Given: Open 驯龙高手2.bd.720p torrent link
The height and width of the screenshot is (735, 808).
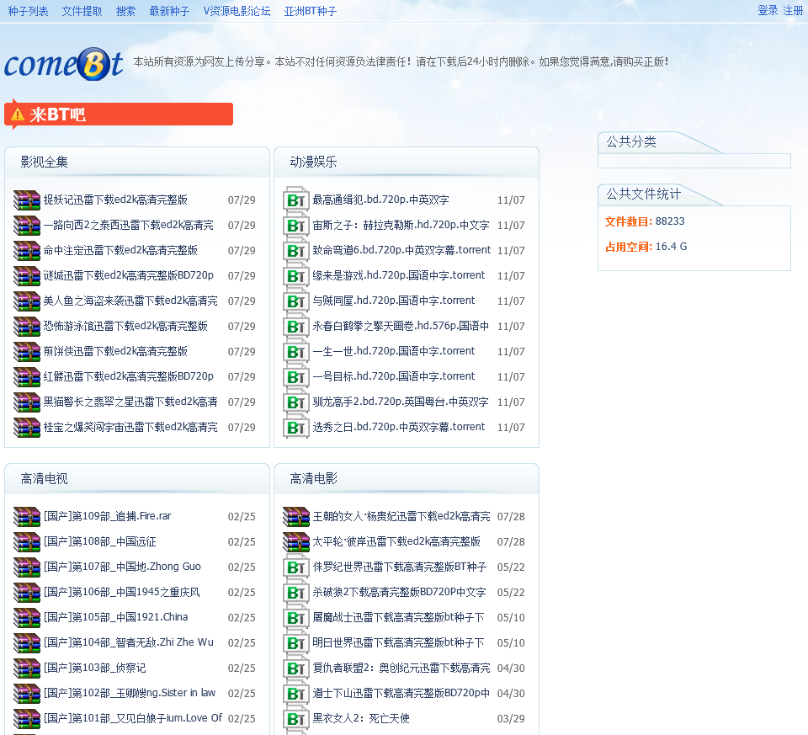Looking at the screenshot, I should tap(401, 402).
